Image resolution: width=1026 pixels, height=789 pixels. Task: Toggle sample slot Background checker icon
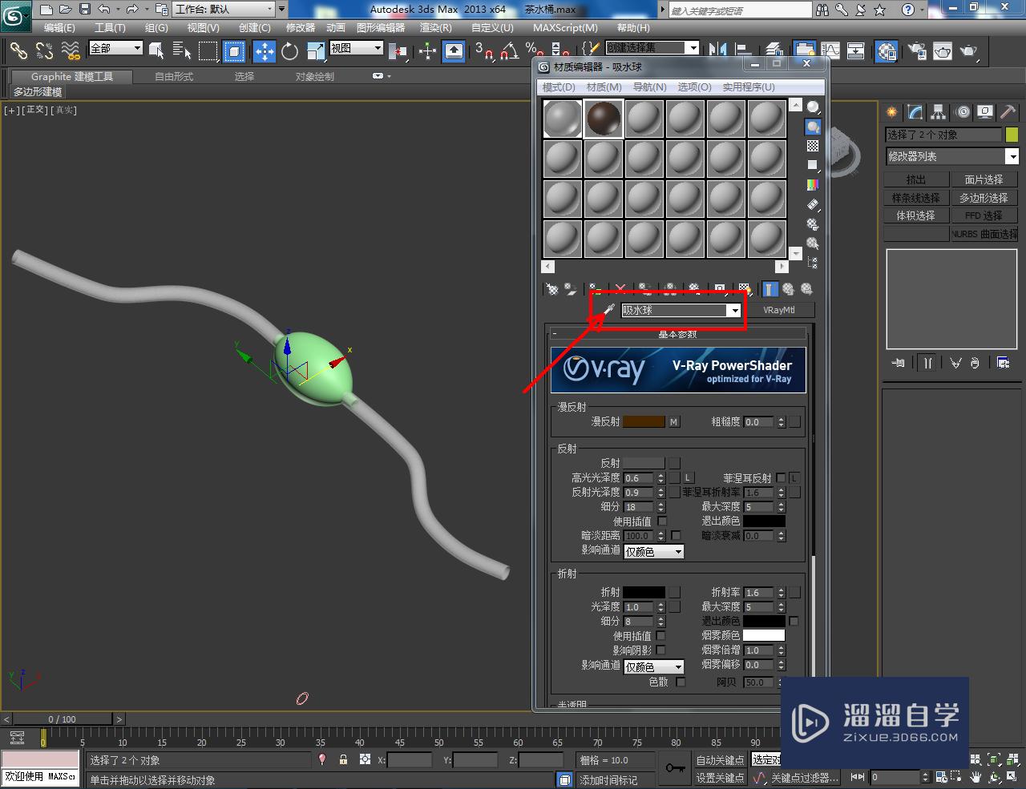coord(813,146)
